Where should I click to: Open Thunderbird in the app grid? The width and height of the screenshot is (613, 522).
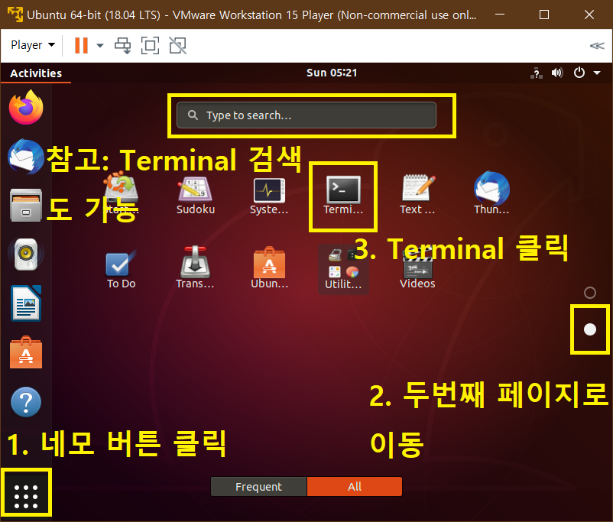tap(491, 193)
